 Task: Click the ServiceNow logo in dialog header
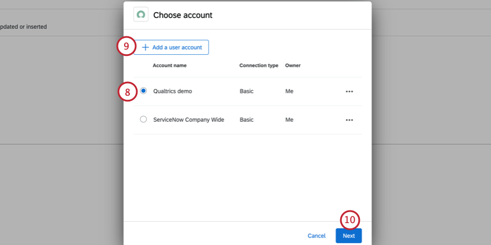(141, 14)
